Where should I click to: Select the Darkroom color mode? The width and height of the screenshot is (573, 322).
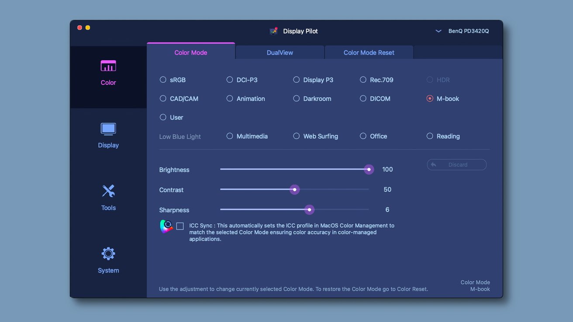coord(297,99)
